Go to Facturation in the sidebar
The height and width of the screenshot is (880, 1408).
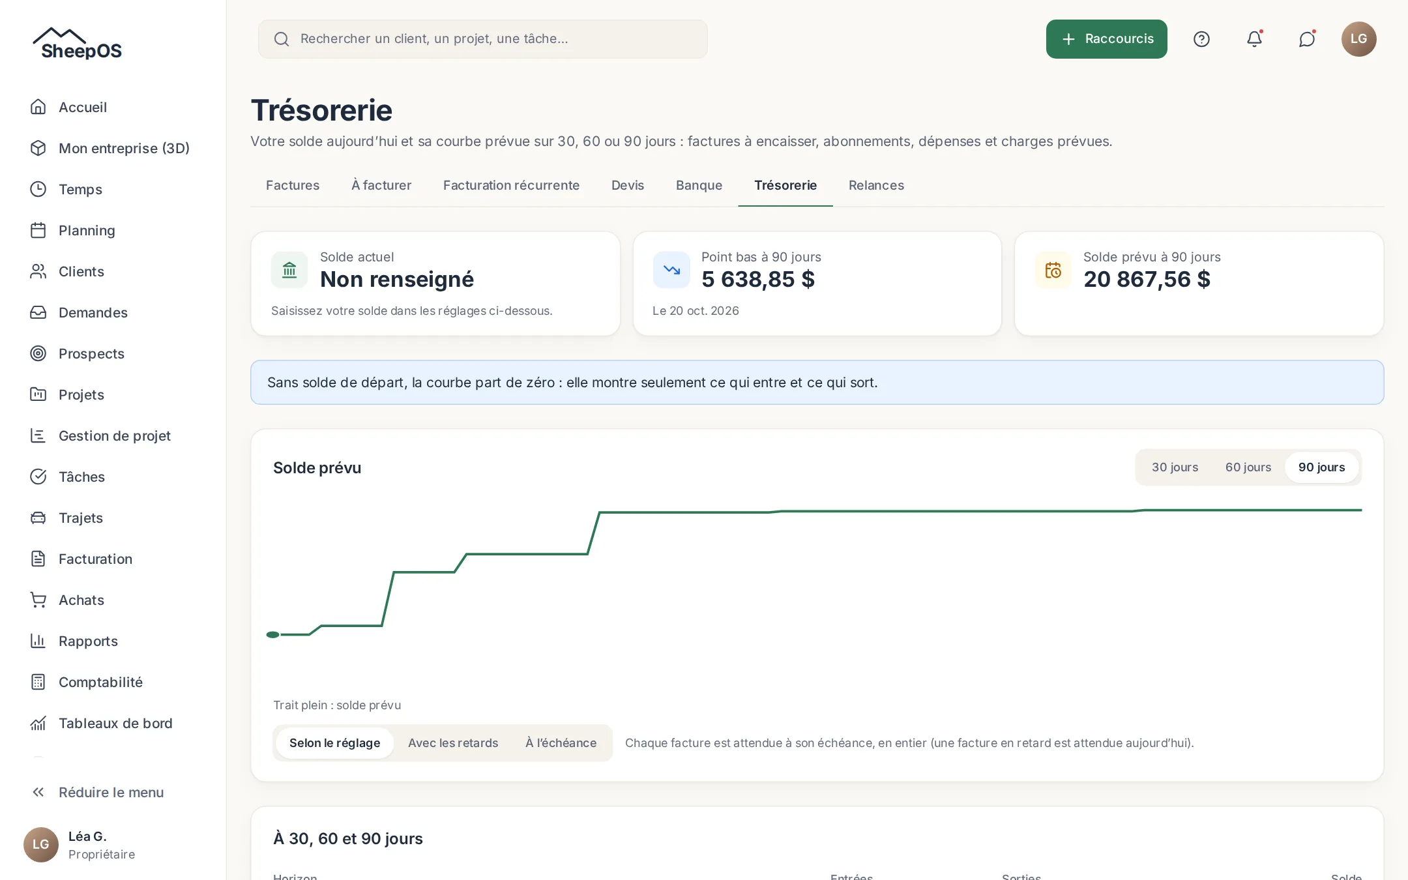click(113, 559)
